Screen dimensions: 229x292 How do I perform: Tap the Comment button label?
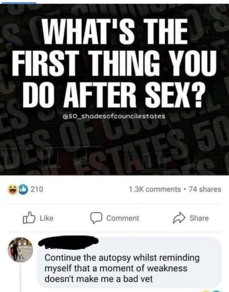click(x=123, y=218)
